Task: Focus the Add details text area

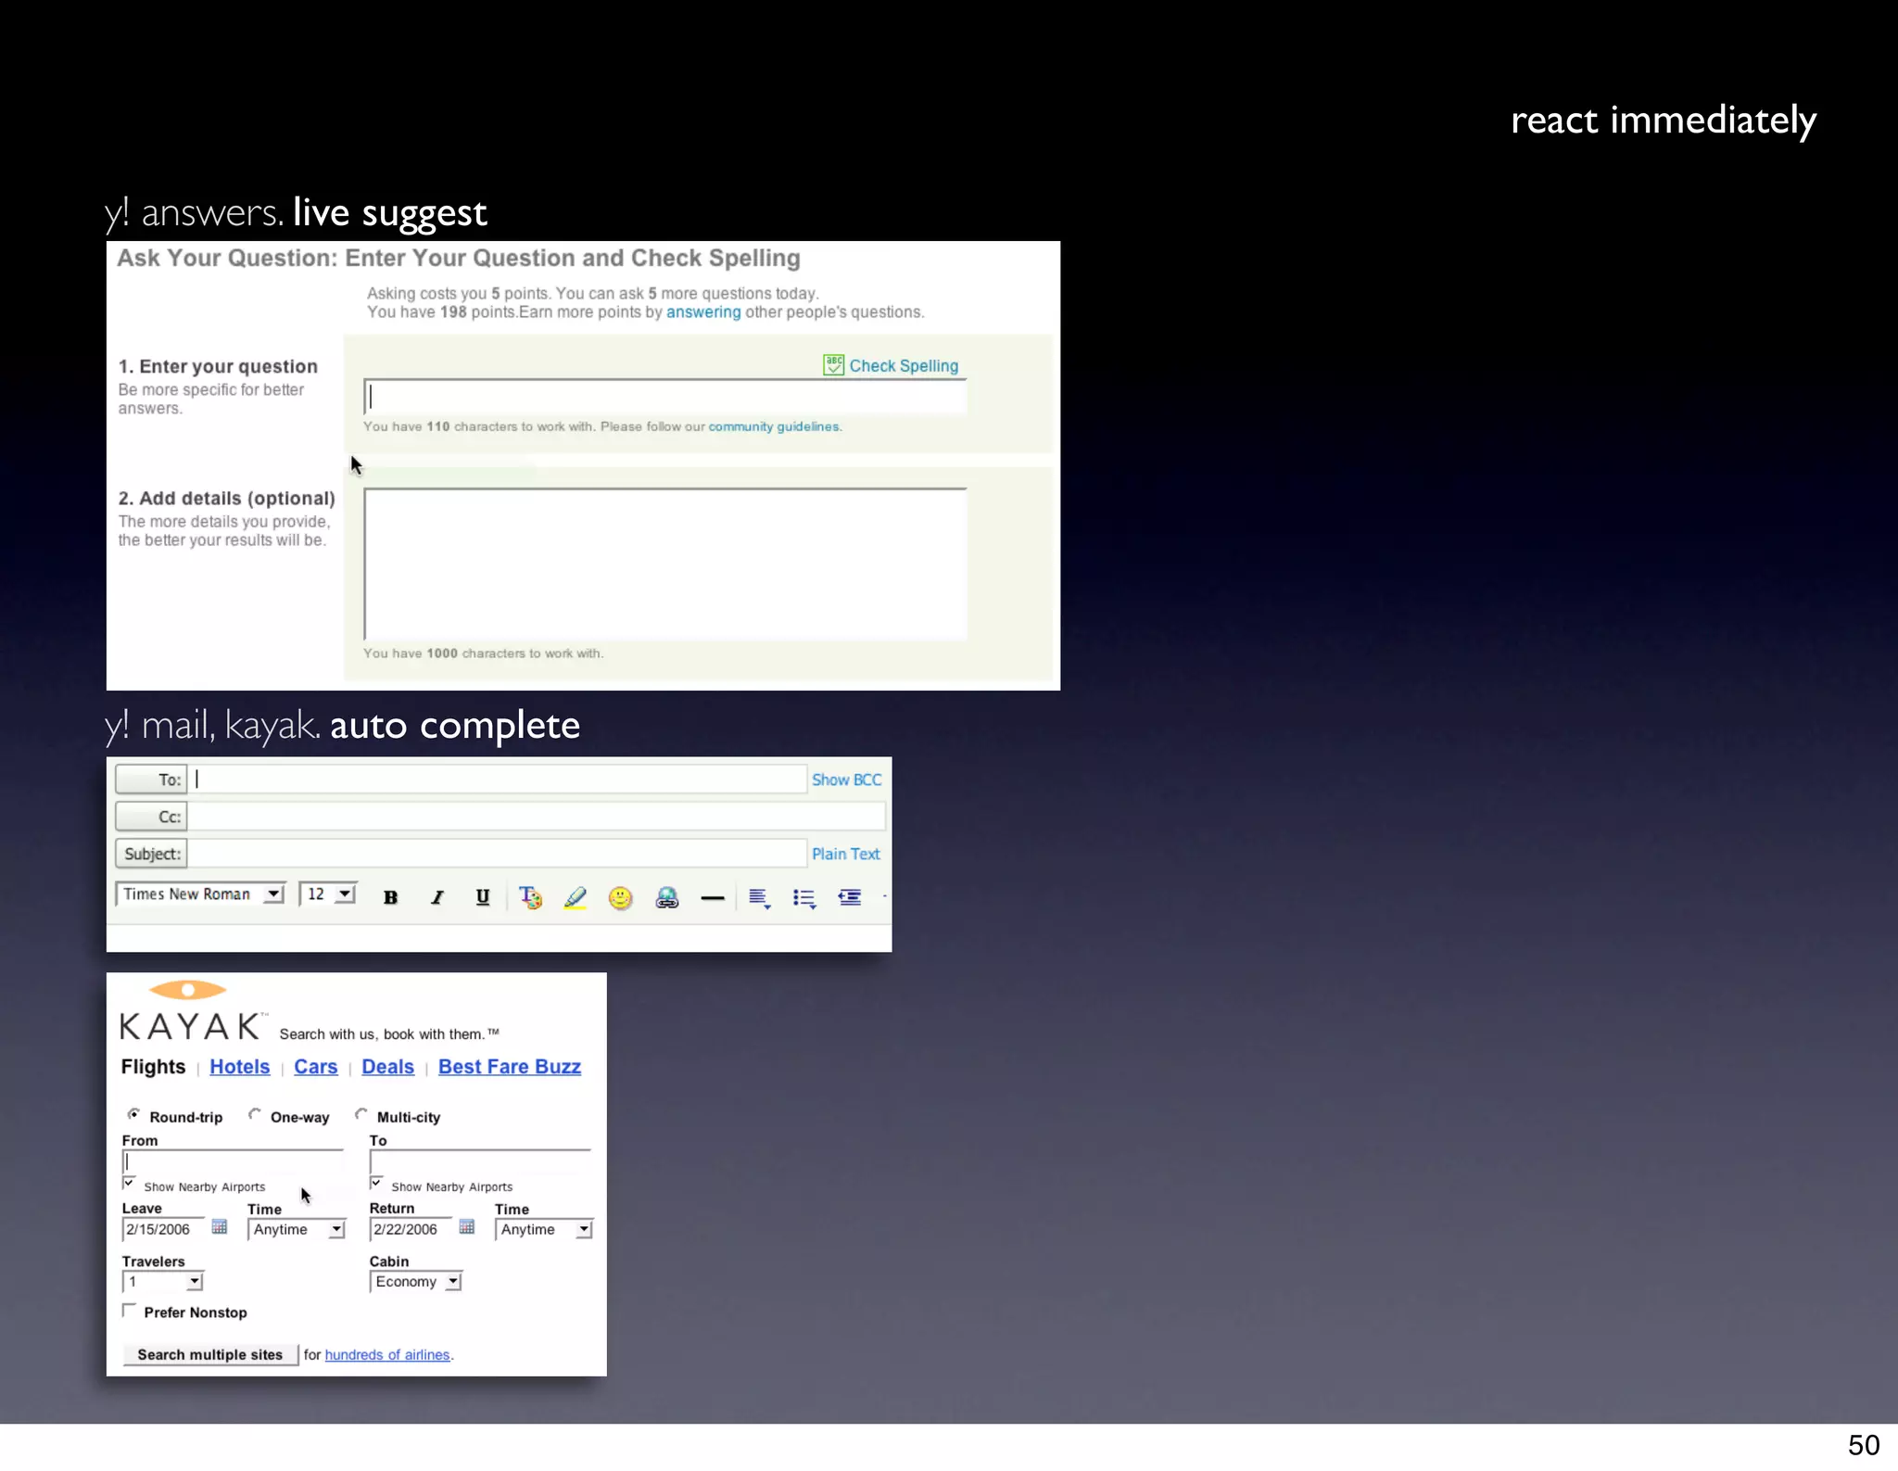Action: point(664,564)
